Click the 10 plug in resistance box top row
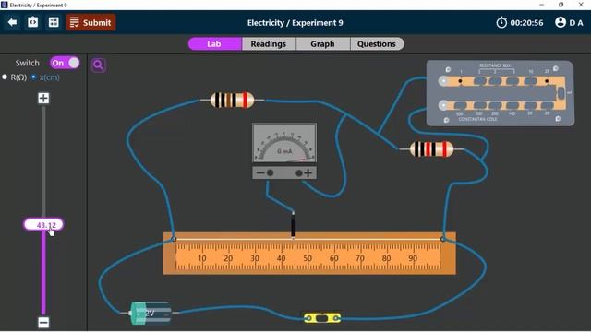Image resolution: width=591 pixels, height=332 pixels. pyautogui.click(x=530, y=81)
